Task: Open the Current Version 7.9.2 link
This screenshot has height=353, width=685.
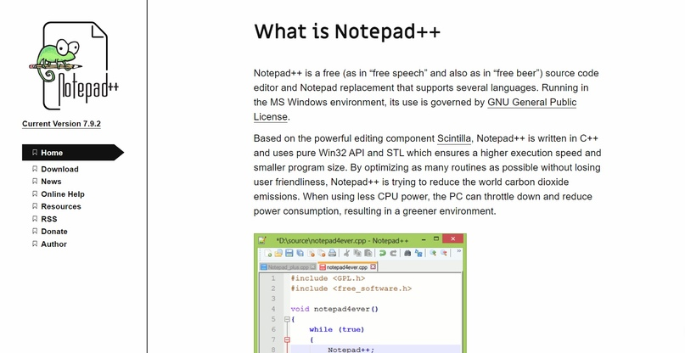Action: pyautogui.click(x=62, y=124)
